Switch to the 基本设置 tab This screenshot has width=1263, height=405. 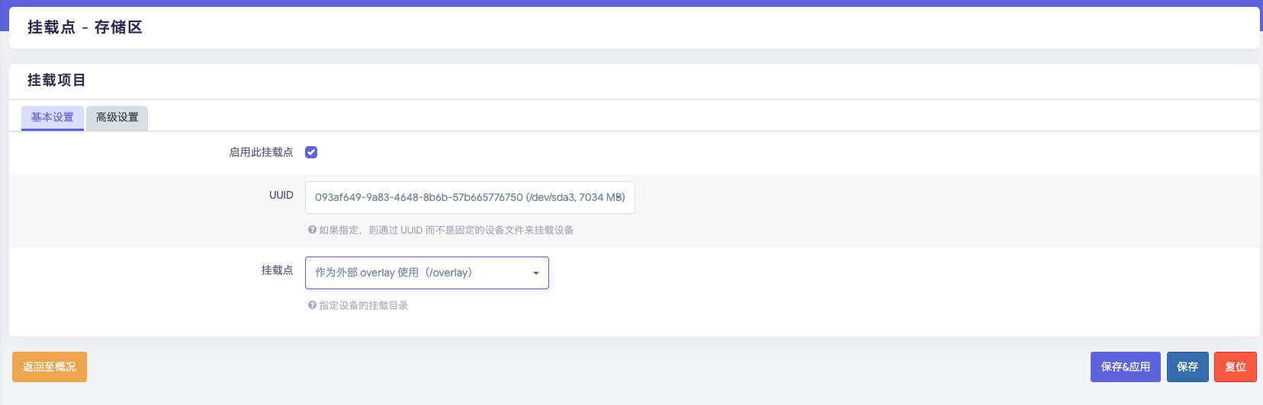pyautogui.click(x=53, y=117)
